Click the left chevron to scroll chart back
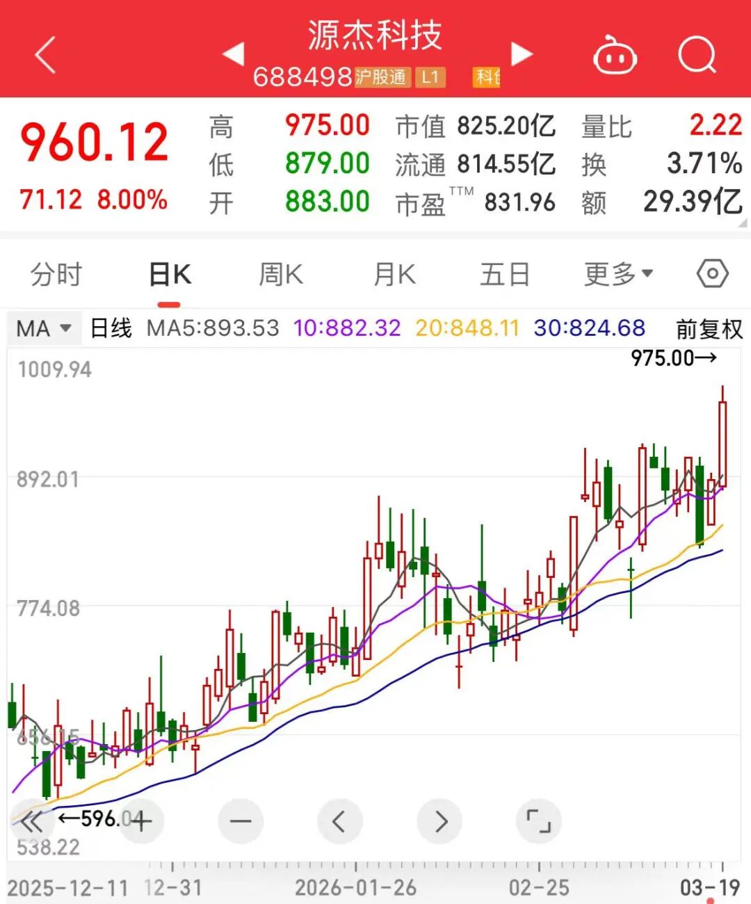Screen dimensions: 751x904 coord(340,821)
